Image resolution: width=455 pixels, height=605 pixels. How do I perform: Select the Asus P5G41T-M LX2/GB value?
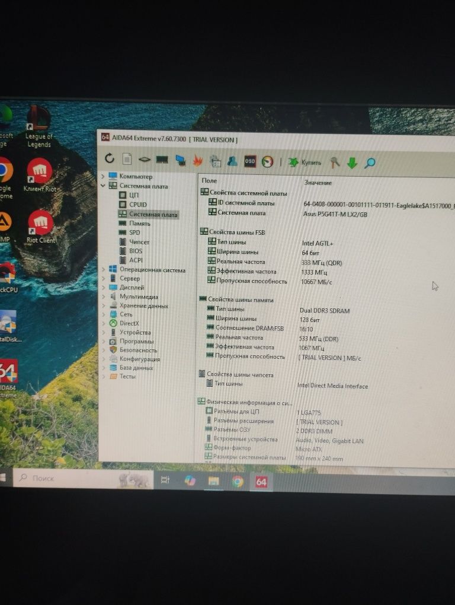335,214
